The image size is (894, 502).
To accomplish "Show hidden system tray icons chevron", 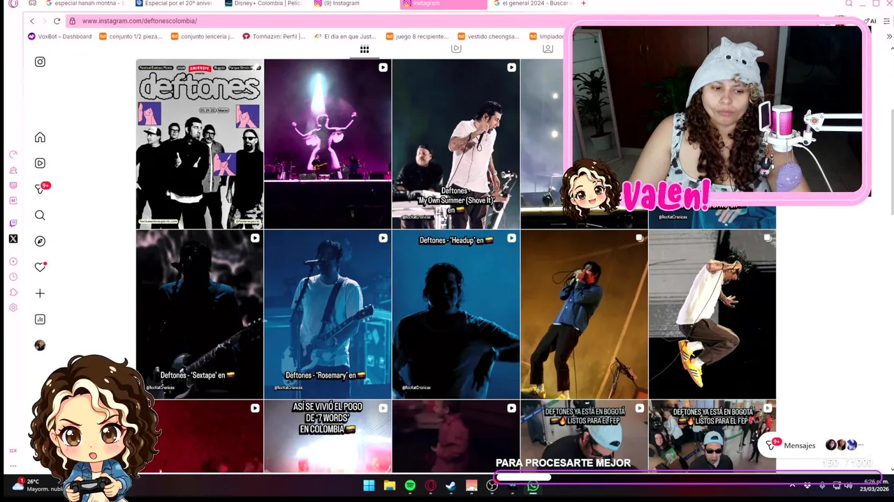I will coord(792,485).
